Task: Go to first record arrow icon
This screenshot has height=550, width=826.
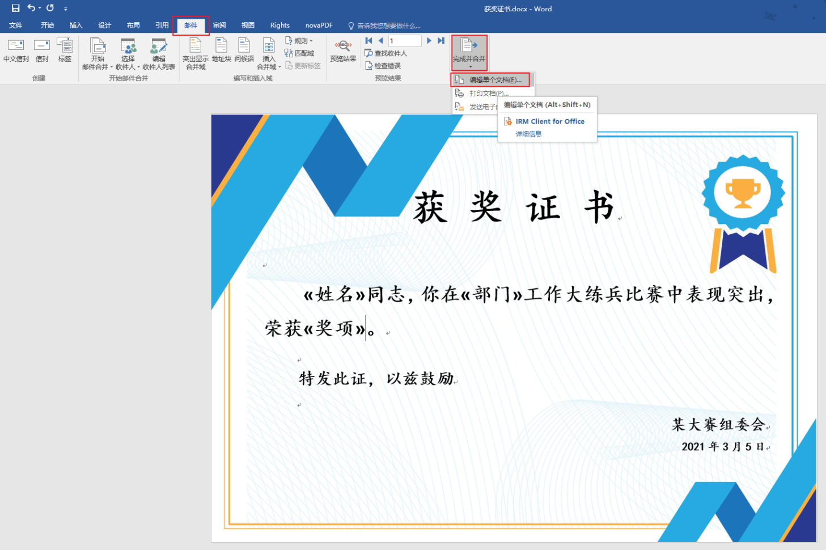Action: (369, 41)
